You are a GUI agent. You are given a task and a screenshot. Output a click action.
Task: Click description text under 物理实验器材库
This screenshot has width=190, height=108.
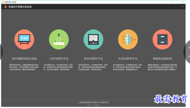pyautogui.click(x=162, y=67)
